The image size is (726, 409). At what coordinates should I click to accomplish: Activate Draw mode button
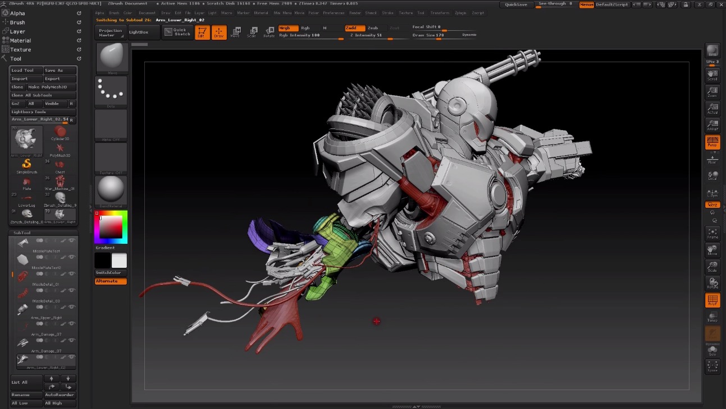pyautogui.click(x=219, y=32)
